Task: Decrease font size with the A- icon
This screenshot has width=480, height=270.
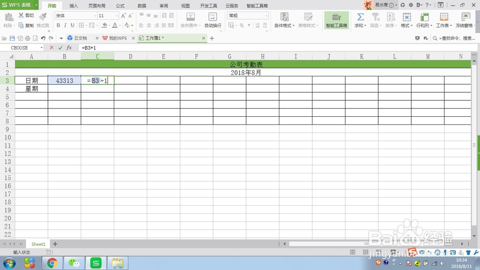Action: pos(131,16)
